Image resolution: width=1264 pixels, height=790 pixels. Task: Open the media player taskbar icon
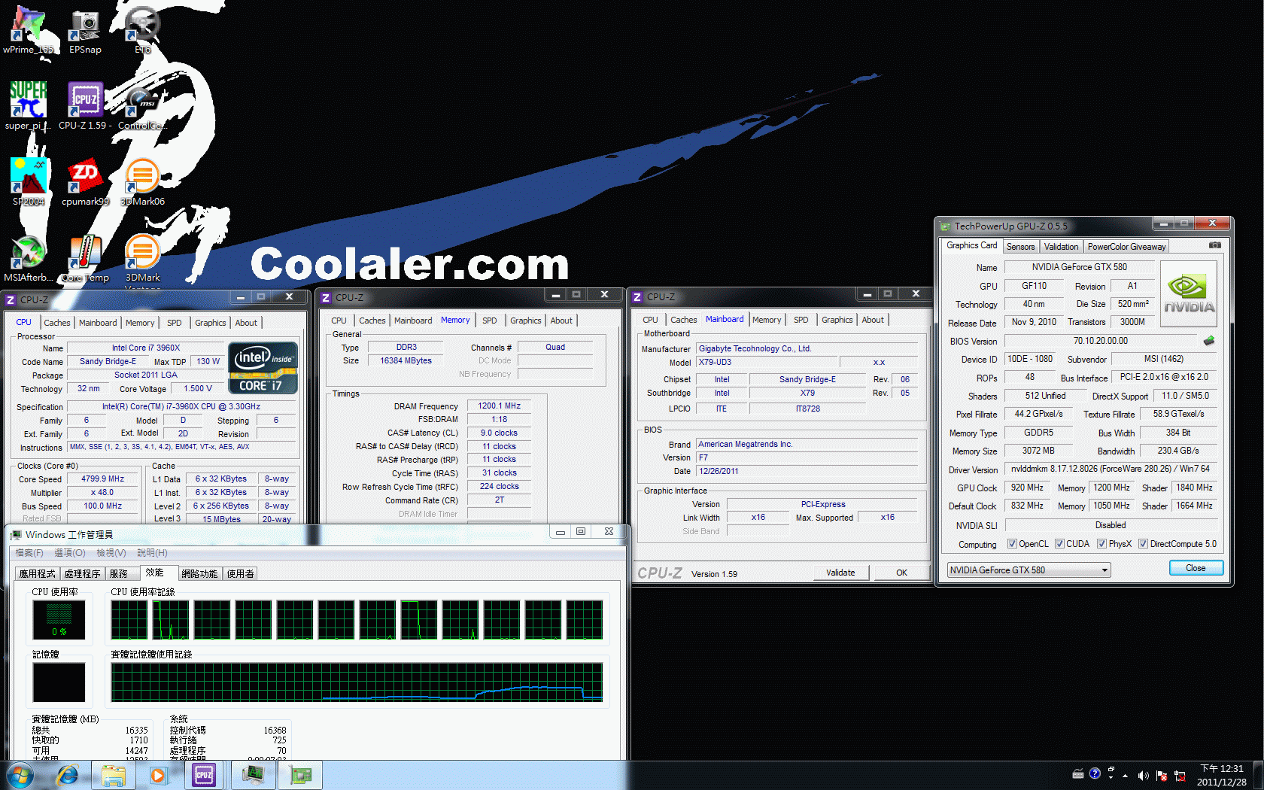click(x=158, y=775)
